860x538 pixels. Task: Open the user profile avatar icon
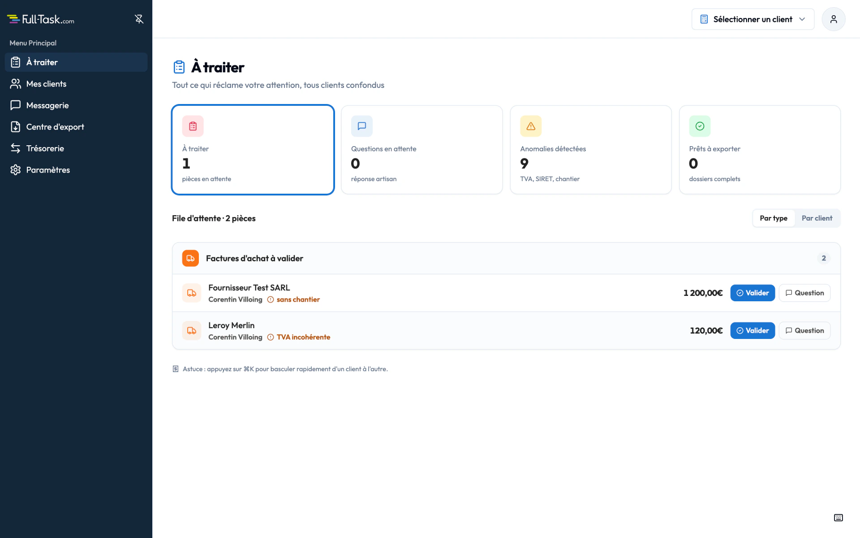point(833,19)
